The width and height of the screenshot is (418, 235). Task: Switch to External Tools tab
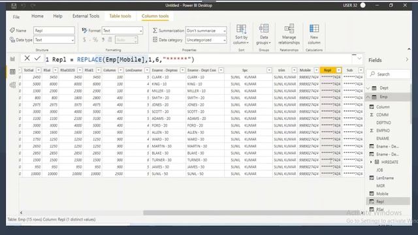[x=86, y=16]
